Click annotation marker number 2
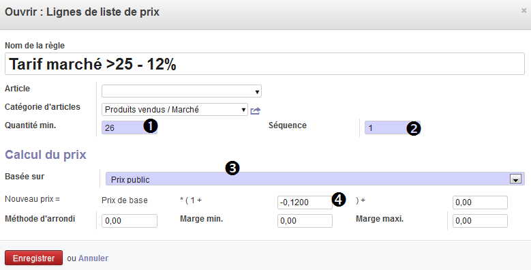The image size is (531, 270). coord(414,129)
